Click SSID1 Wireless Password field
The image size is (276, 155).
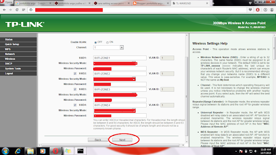click(x=120, y=68)
